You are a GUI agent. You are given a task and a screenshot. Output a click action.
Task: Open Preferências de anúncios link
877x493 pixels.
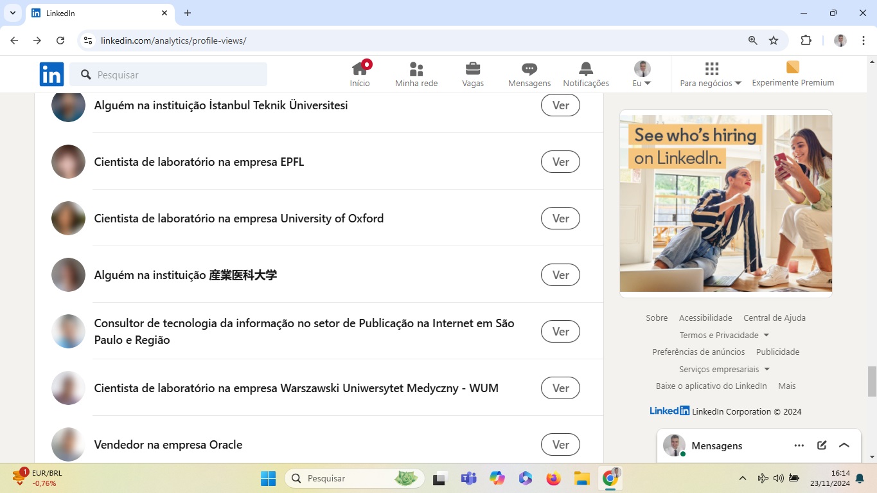pyautogui.click(x=698, y=352)
